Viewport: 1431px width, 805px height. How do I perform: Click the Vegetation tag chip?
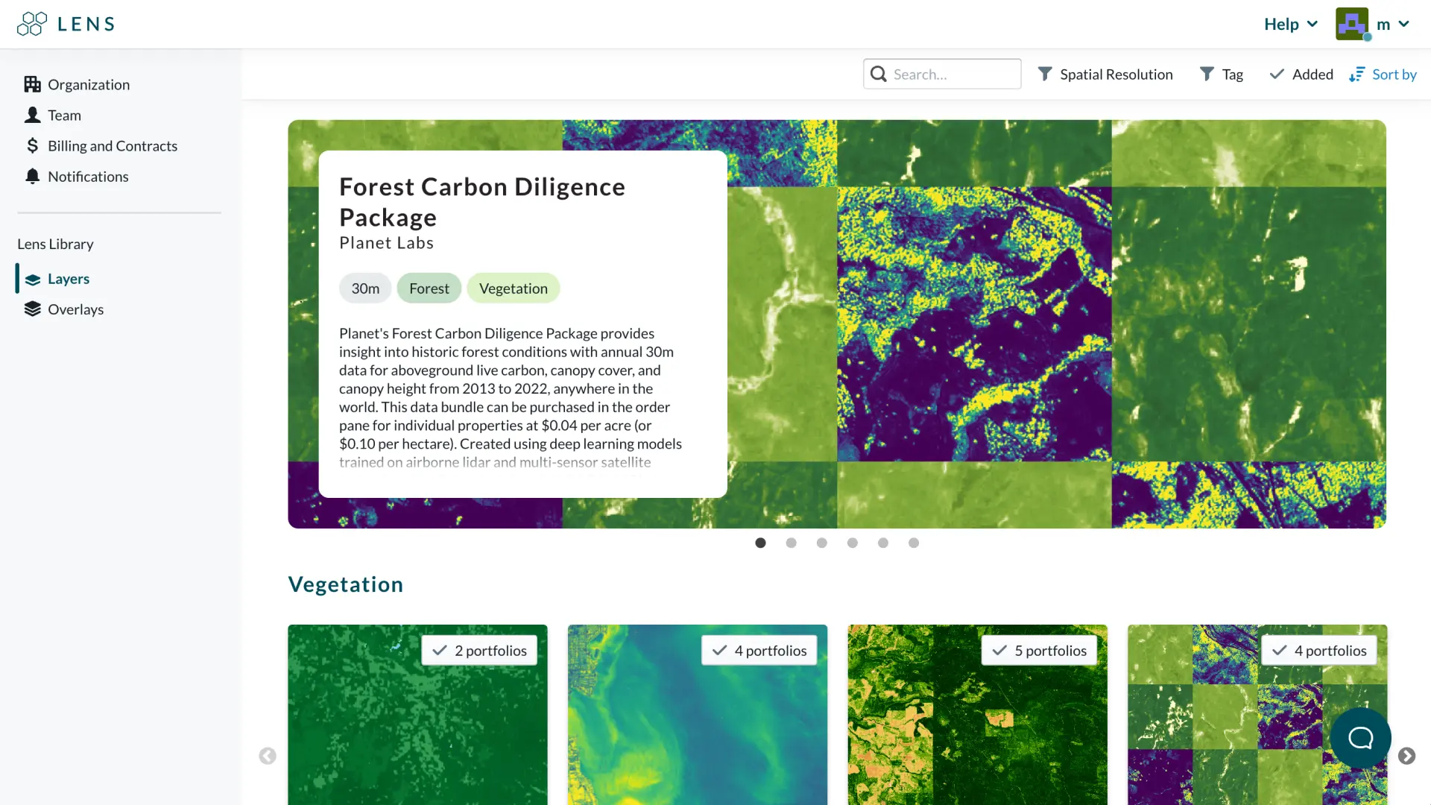coord(514,288)
